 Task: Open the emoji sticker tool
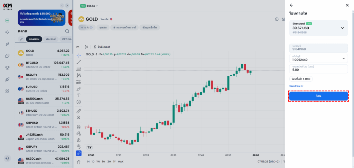click(79, 102)
